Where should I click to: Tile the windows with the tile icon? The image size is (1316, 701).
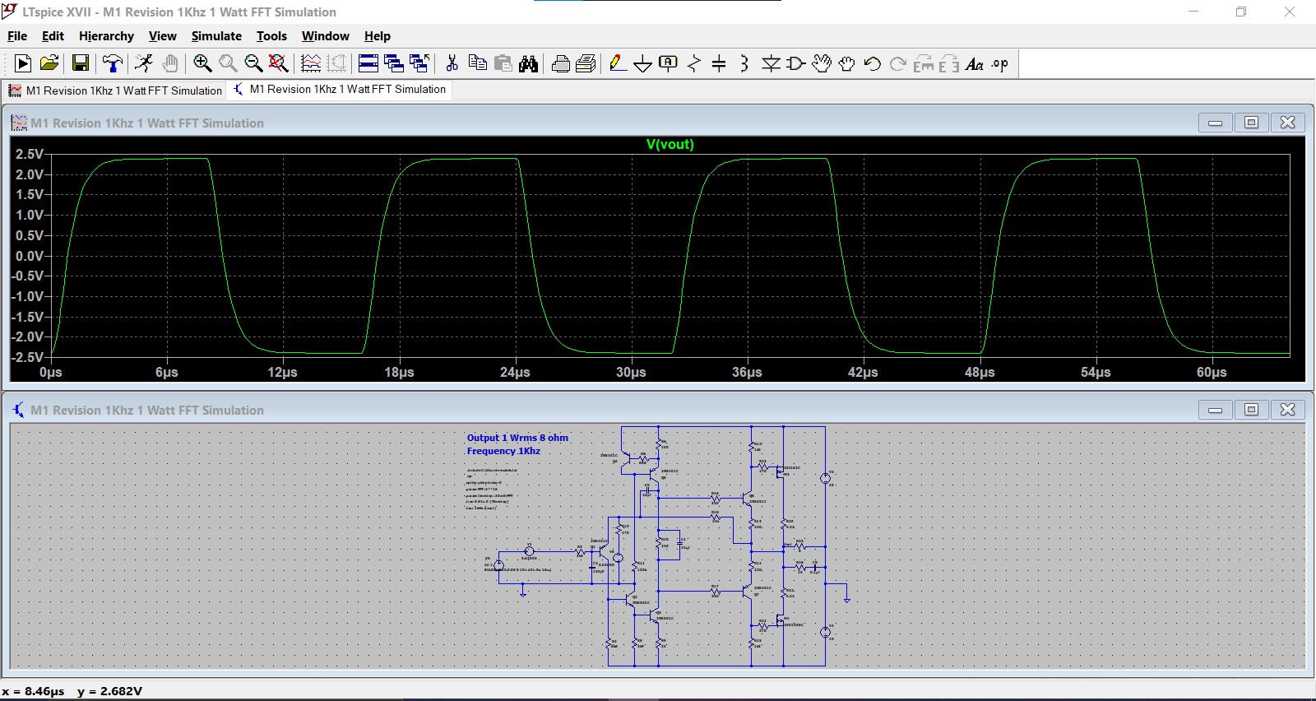click(x=368, y=63)
